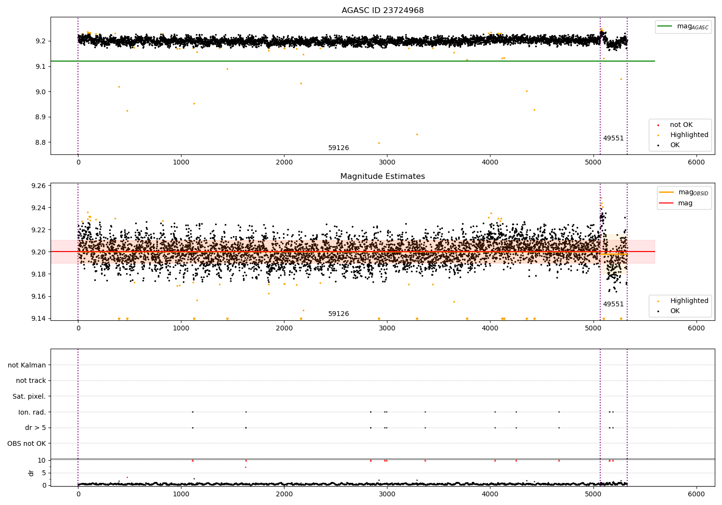This screenshot has height=505, width=722.
Task: Click the 9.26 y-axis tick label
Action: (x=39, y=186)
